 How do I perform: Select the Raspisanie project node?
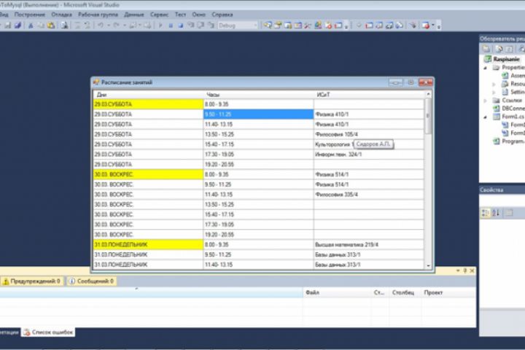coord(506,59)
